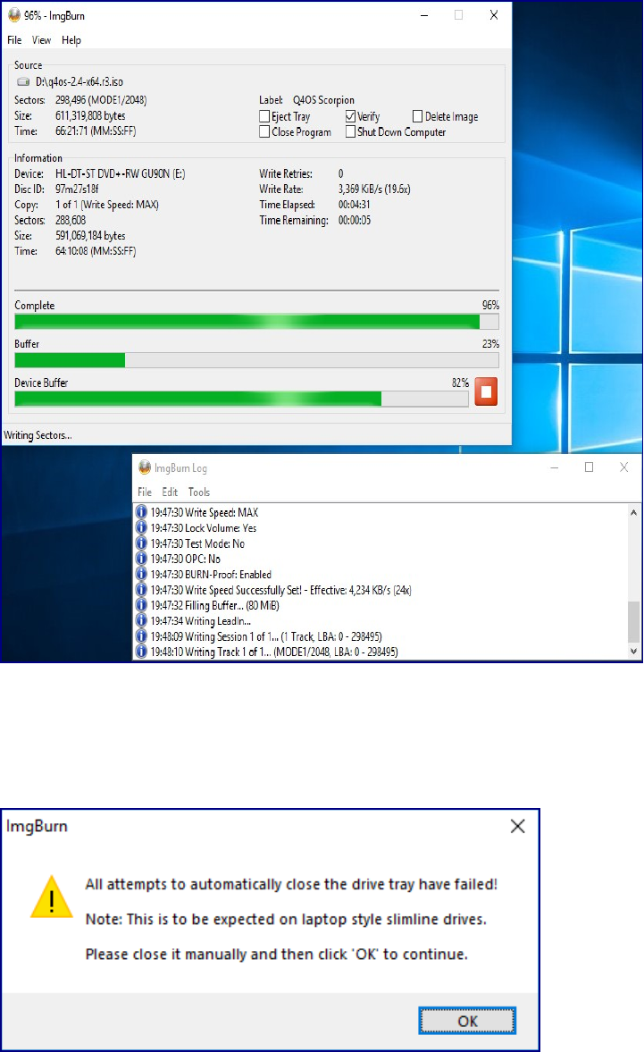The image size is (644, 1052).
Task: Click the log scrollbar up arrow
Action: tap(633, 512)
